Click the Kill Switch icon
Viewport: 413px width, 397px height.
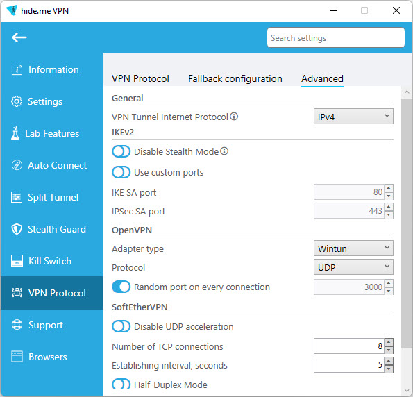pos(17,261)
